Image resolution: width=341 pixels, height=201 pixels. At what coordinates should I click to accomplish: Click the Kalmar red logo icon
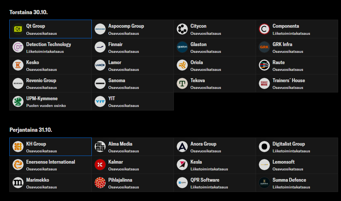click(100, 165)
